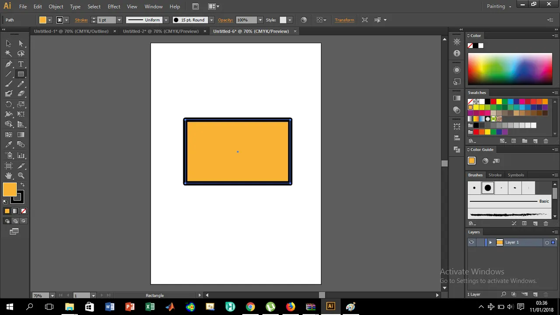Open the graphic Style dropdown
The width and height of the screenshot is (560, 315).
pos(290,20)
